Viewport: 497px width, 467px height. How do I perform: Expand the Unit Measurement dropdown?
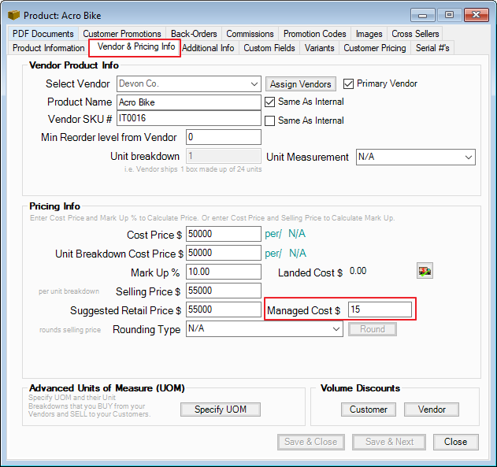[468, 158]
